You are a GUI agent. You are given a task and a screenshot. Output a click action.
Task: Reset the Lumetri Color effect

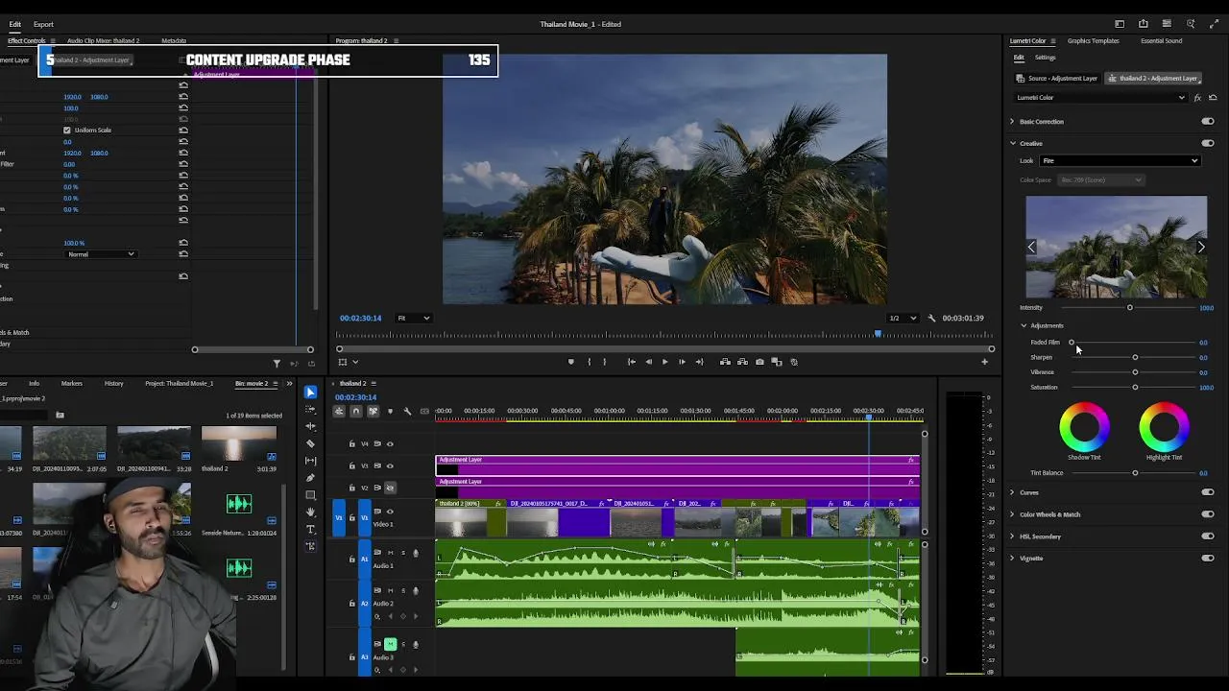[x=1213, y=98]
